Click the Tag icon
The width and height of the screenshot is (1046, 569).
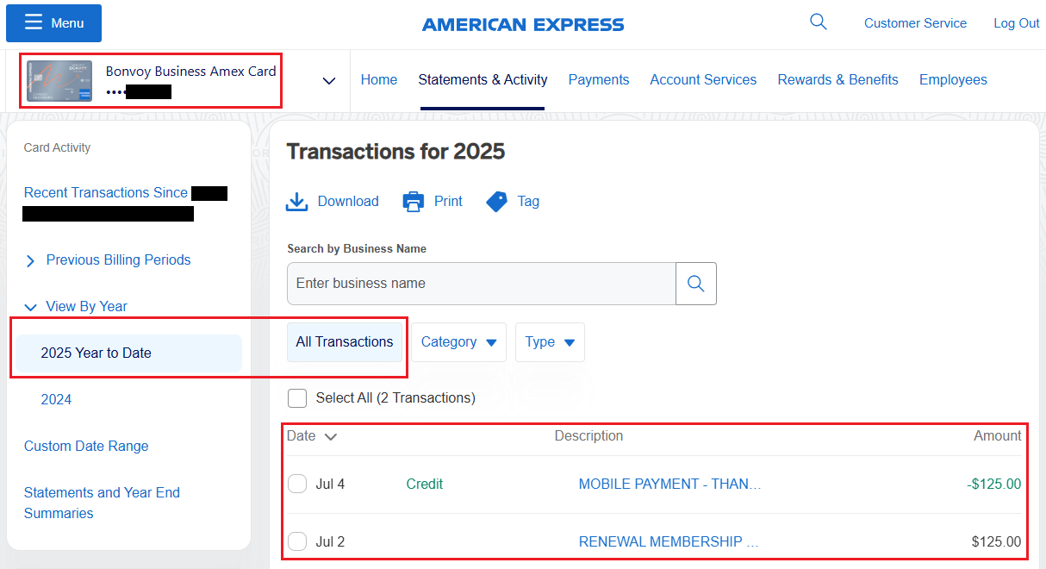496,202
